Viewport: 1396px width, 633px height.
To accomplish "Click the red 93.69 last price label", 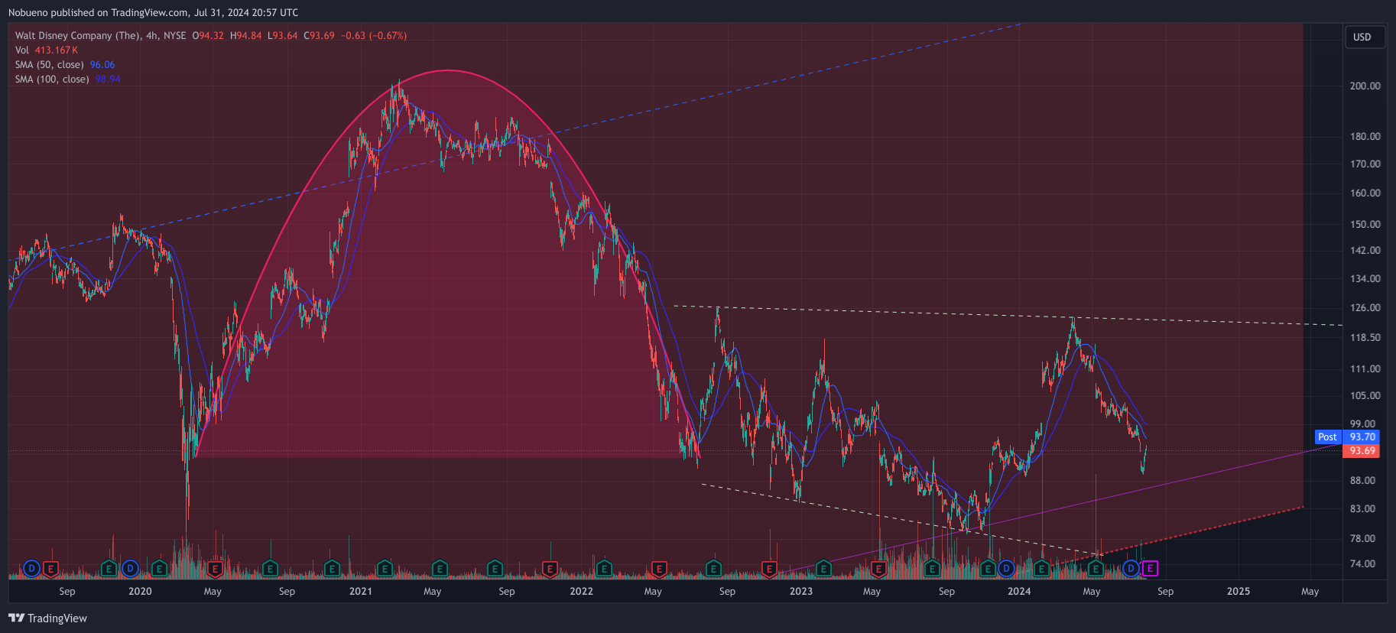I will point(1362,450).
